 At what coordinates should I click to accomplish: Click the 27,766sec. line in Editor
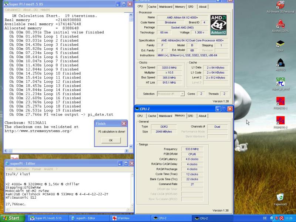(x=16, y=204)
